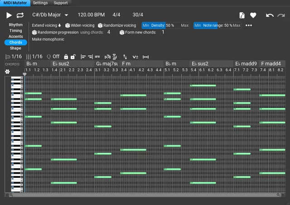Click the MIDI file export icon
290x205 pixels.
[242, 15]
